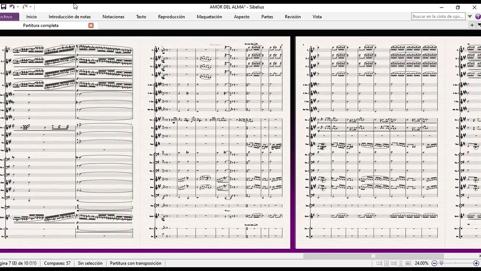Open the Vista ribbon tab
This screenshot has height=271, width=481.
(x=317, y=17)
